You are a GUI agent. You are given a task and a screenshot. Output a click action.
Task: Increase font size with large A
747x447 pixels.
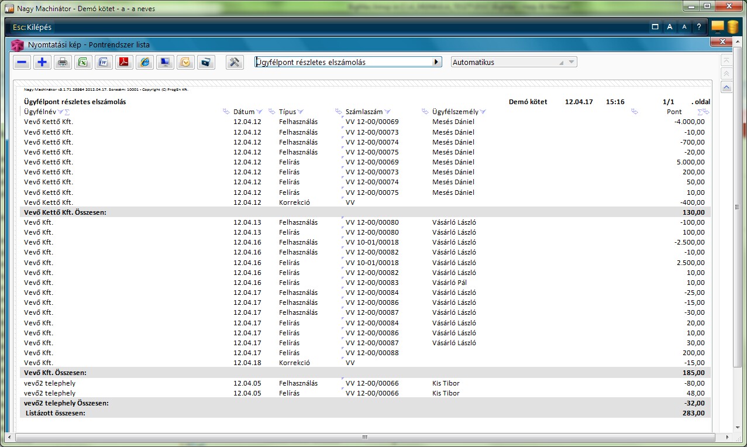click(x=670, y=27)
